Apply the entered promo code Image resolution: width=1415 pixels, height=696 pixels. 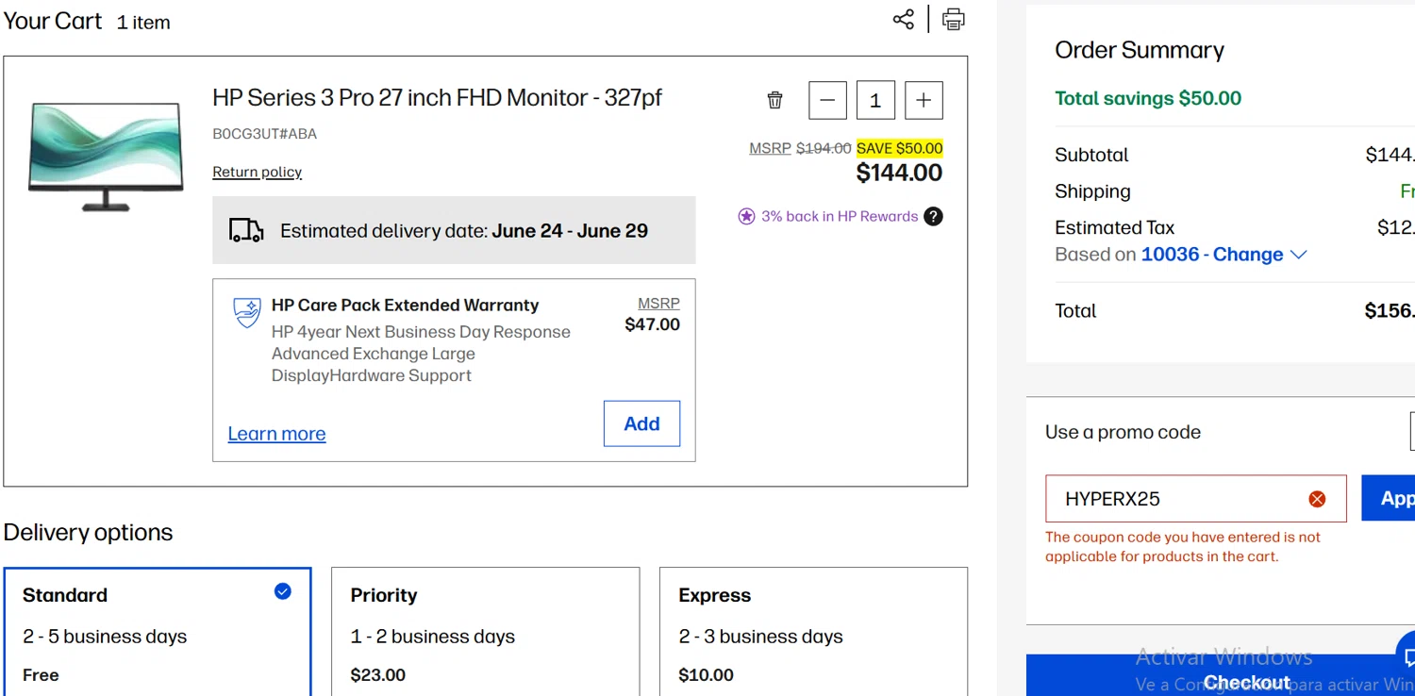click(x=1389, y=498)
